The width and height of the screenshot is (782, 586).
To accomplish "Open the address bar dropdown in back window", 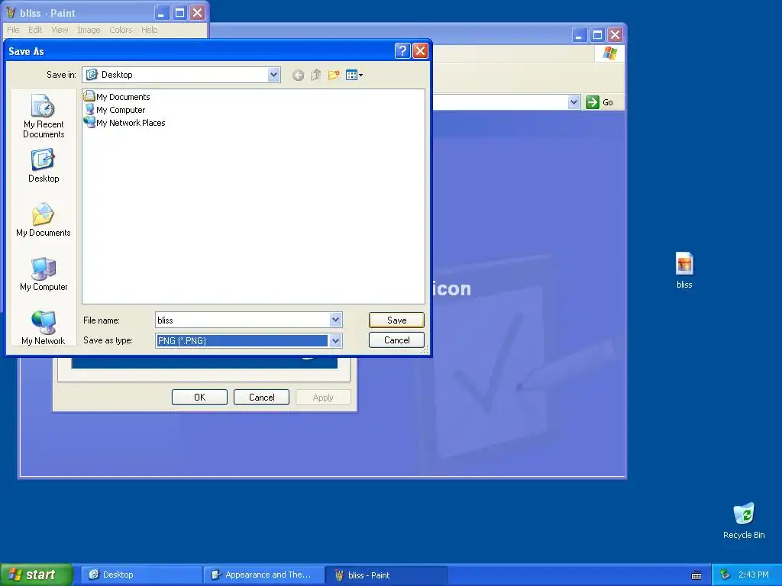I will [574, 102].
